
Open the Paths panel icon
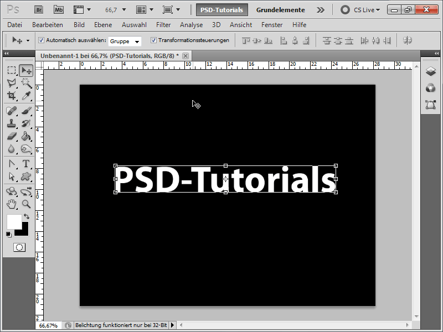pyautogui.click(x=431, y=105)
